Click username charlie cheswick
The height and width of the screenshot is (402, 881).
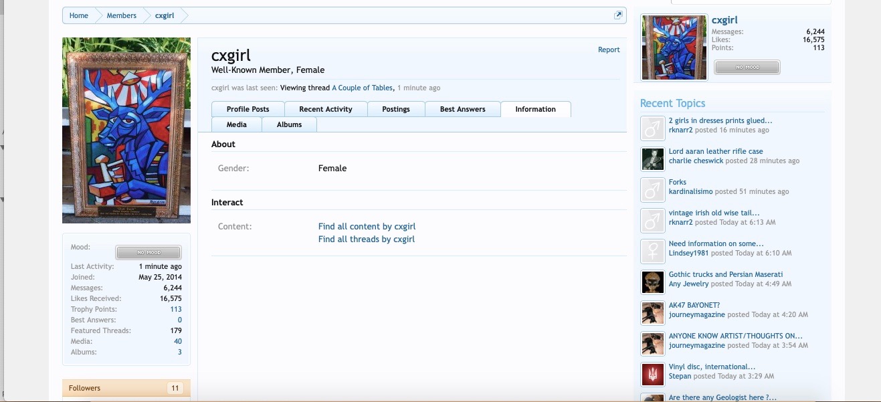(696, 161)
